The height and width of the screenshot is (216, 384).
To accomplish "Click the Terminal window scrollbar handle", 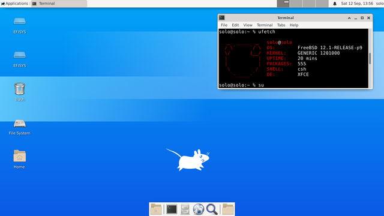I will 370,59.
